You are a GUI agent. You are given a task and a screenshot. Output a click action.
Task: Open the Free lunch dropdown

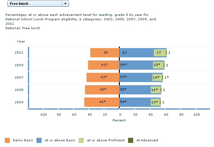pos(34,3)
